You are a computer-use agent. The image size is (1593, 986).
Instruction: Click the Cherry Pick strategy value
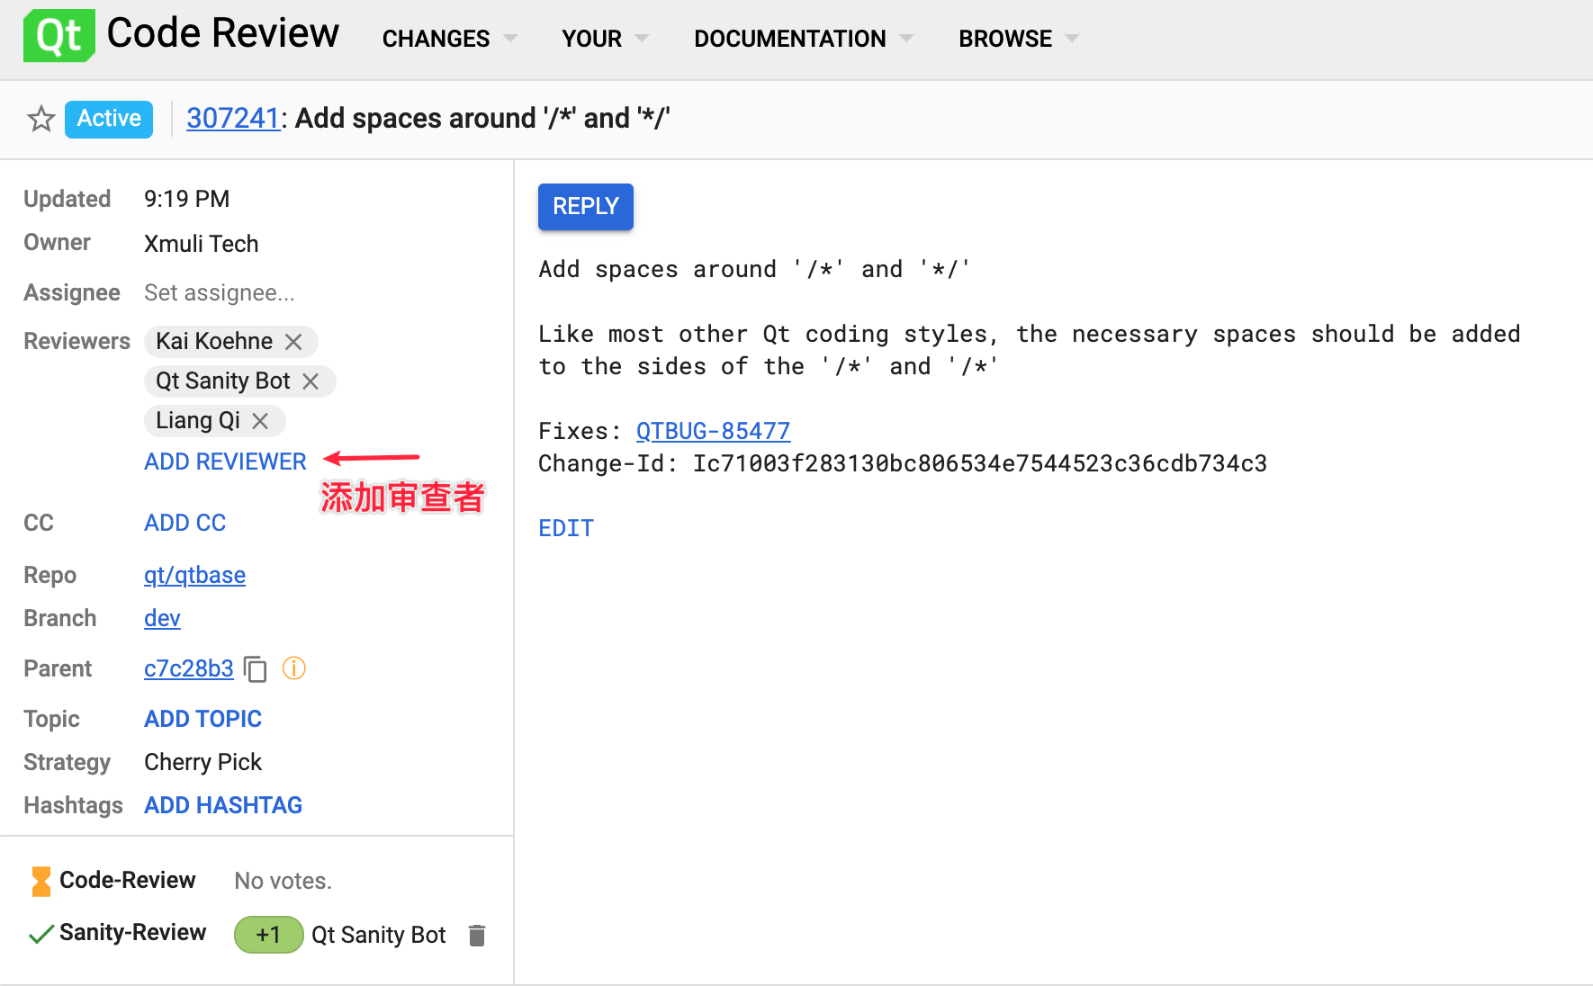point(202,762)
